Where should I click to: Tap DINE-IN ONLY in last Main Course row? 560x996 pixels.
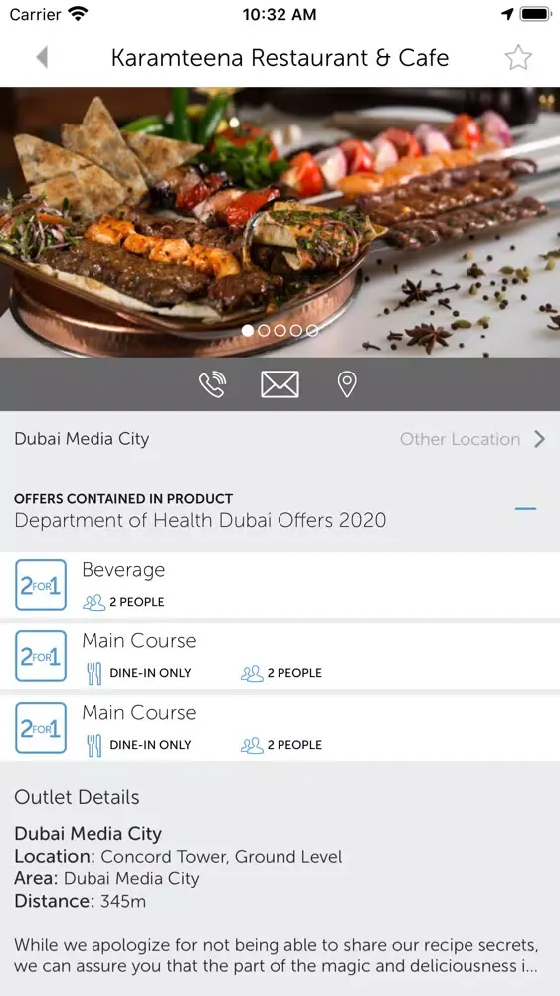(150, 745)
